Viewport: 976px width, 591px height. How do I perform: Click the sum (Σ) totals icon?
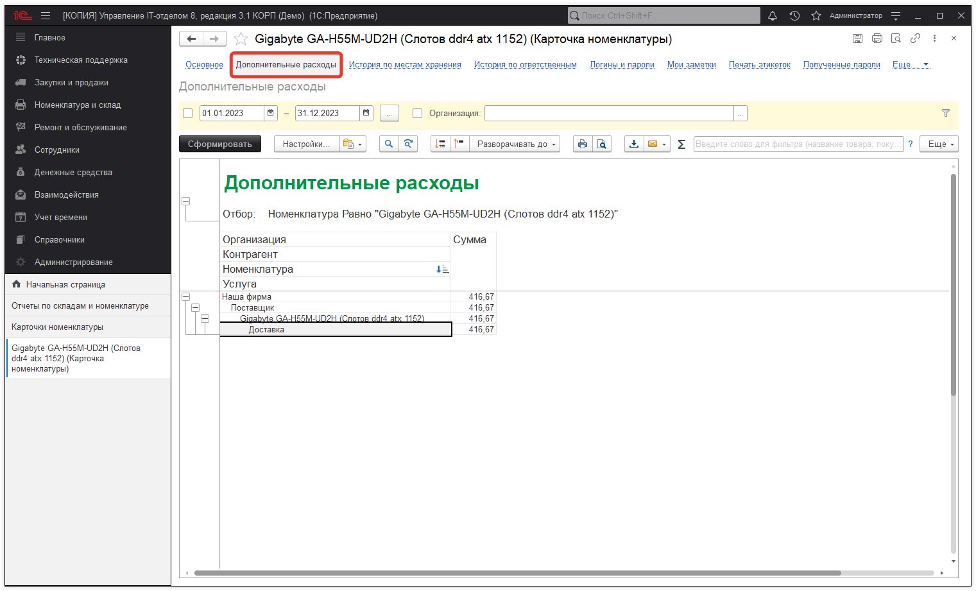[x=681, y=144]
